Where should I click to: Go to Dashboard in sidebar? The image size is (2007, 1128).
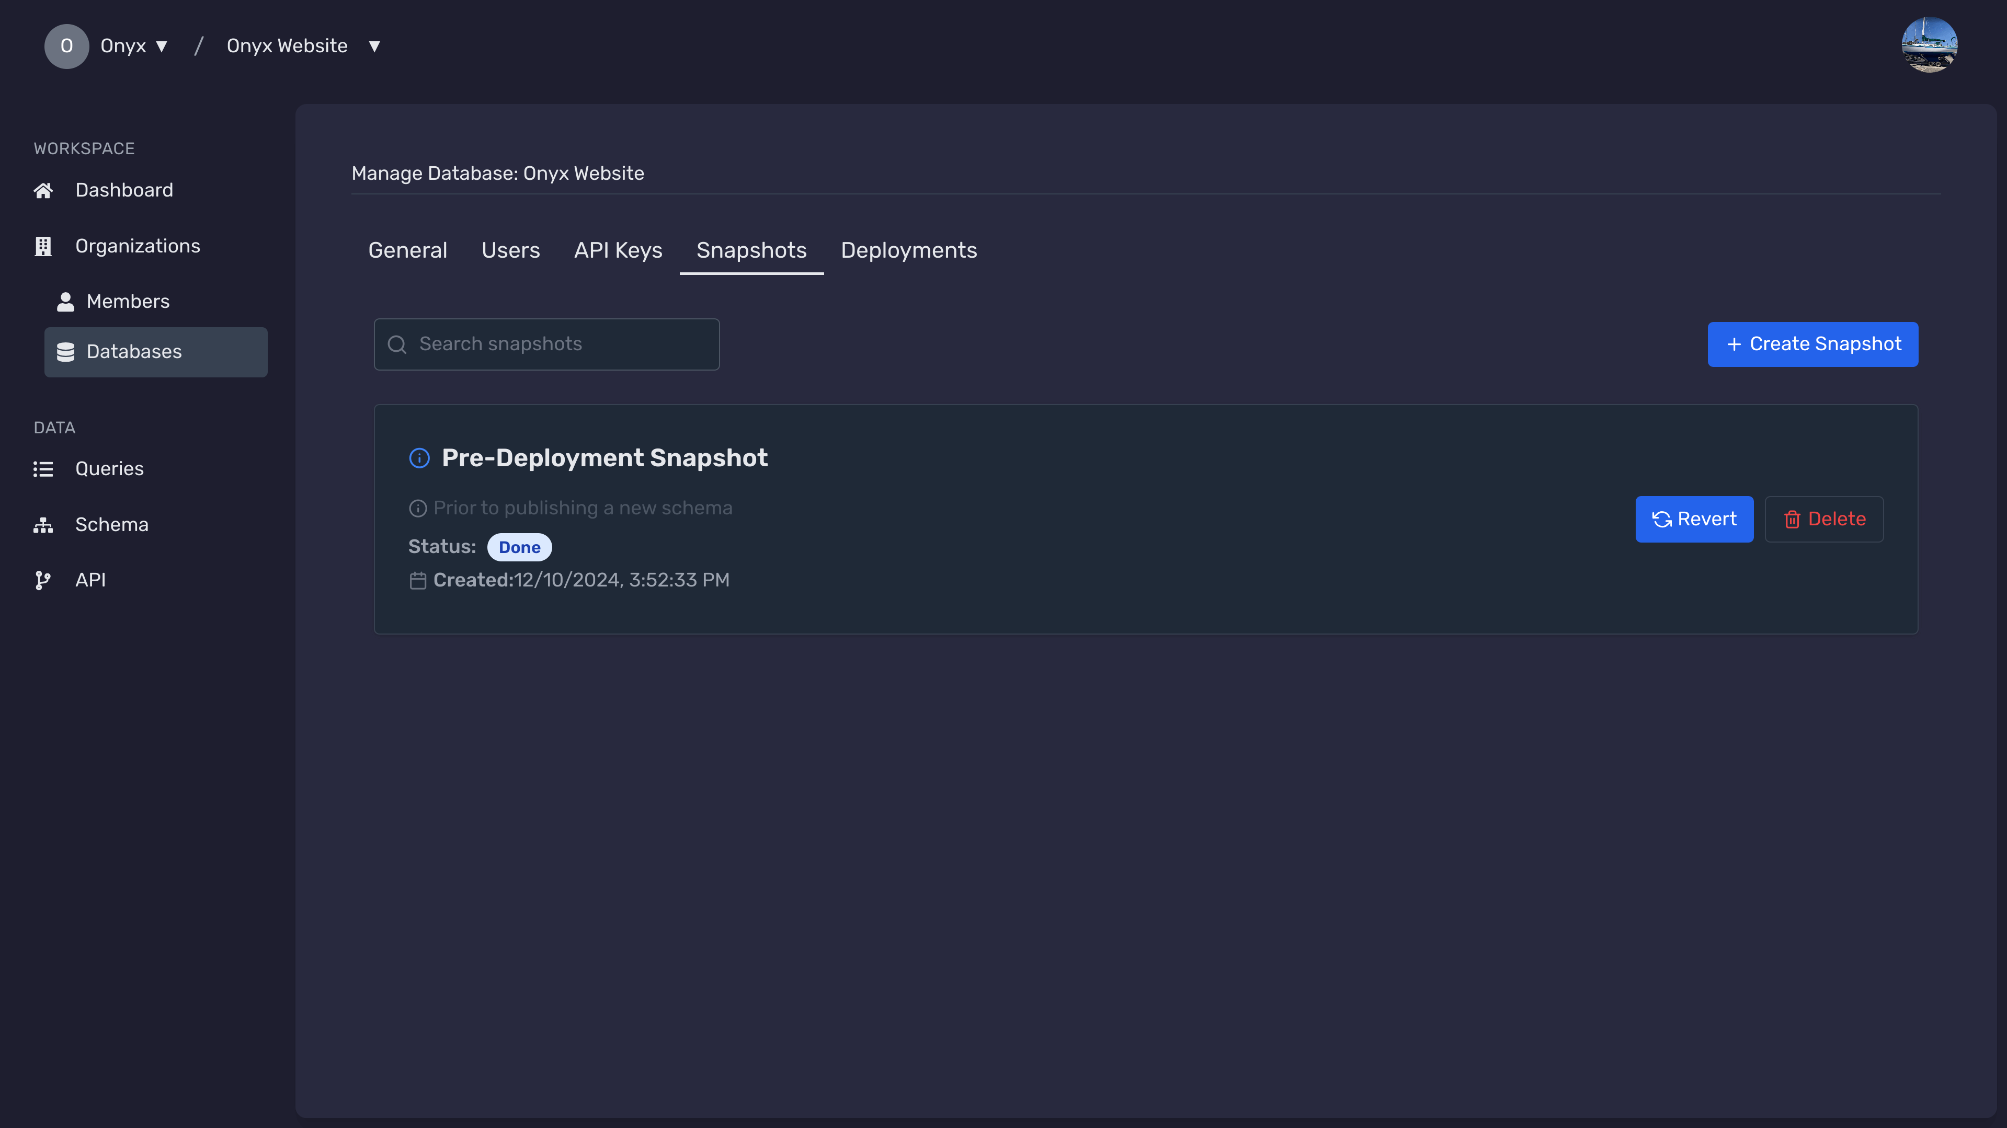[124, 190]
